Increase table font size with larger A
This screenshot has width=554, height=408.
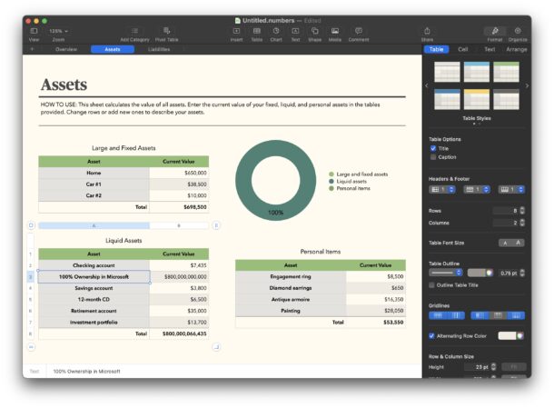(x=519, y=243)
